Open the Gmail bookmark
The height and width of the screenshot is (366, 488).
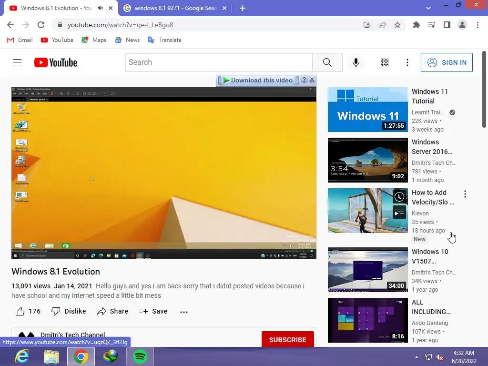(x=20, y=40)
